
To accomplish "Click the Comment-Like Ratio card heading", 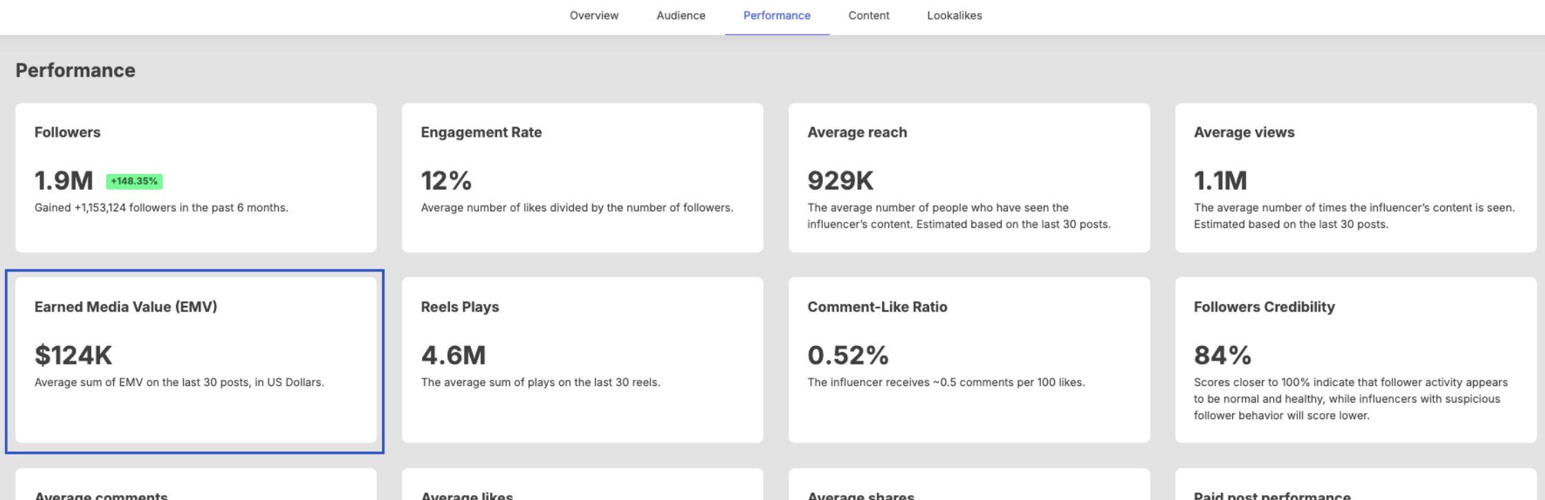I will 877,307.
